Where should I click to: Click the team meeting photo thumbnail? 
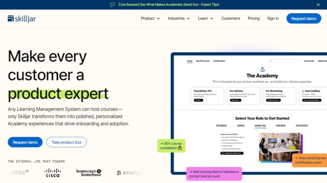point(280,147)
